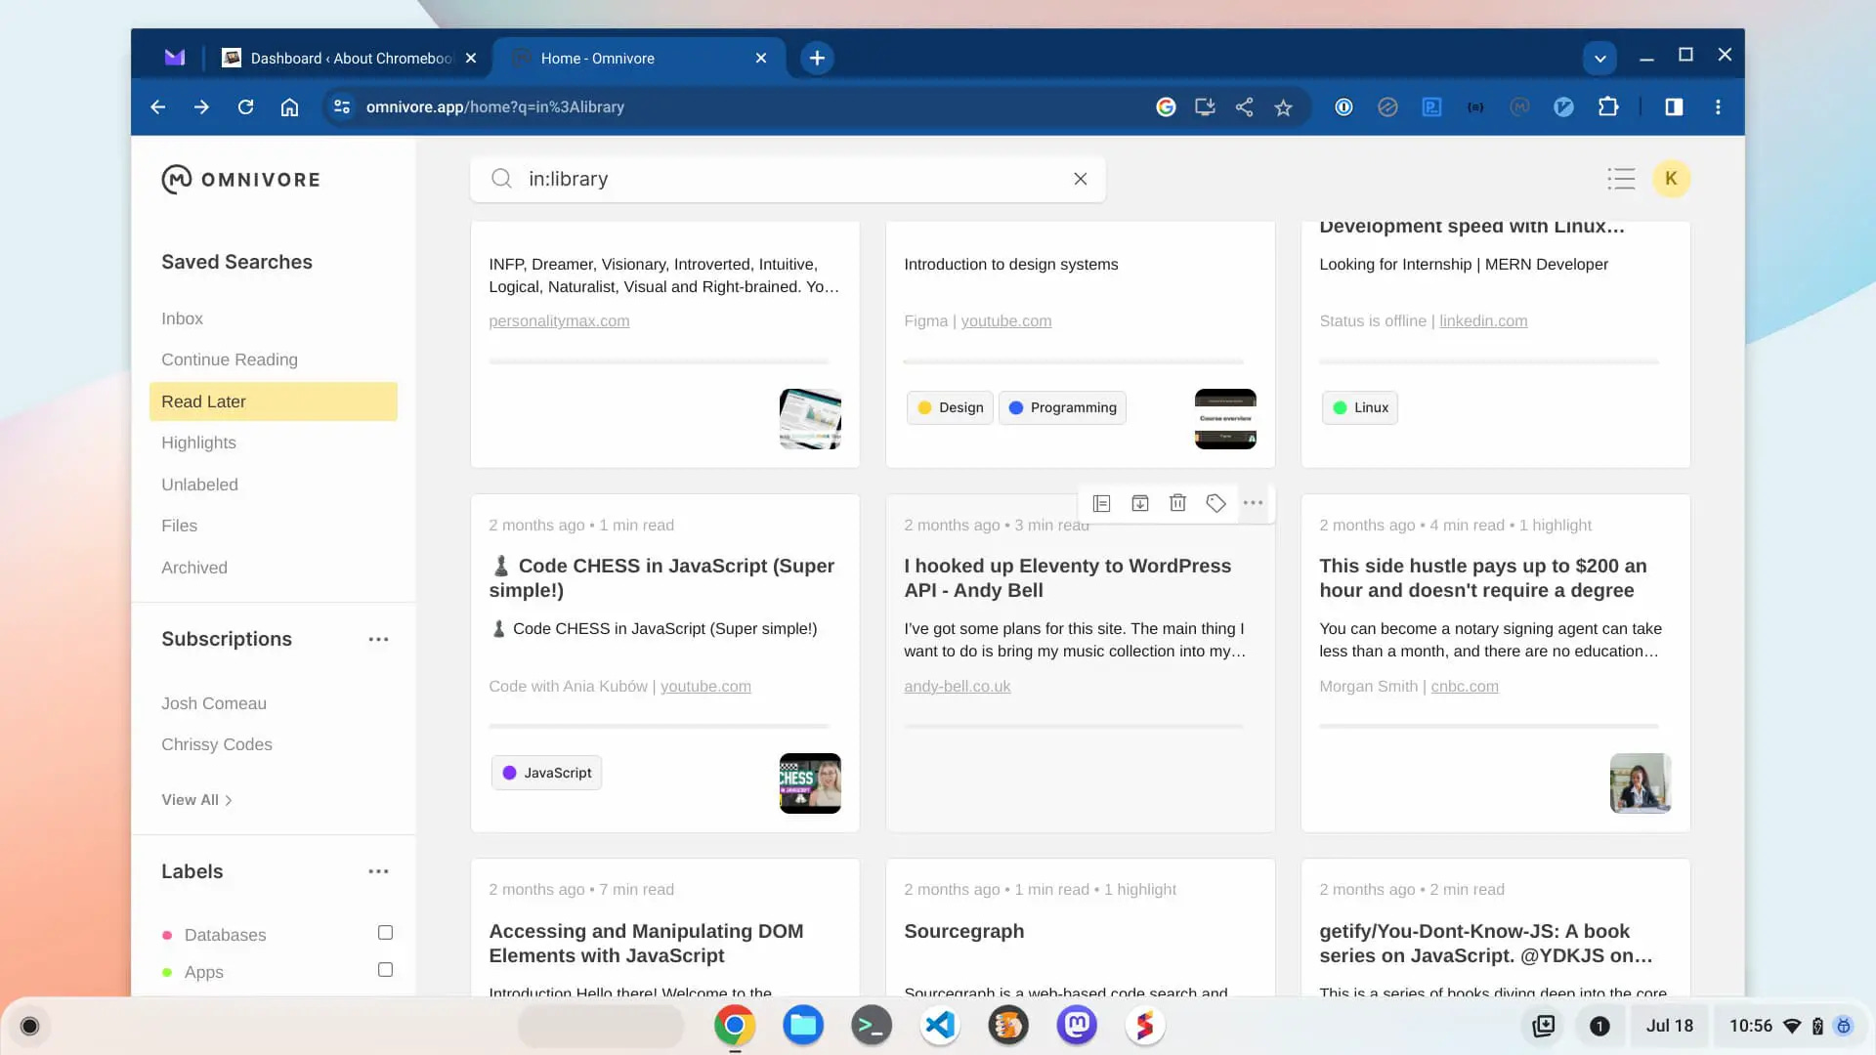Open Chrome three-dot menu
Viewport: 1876px width, 1055px height.
1718,107
